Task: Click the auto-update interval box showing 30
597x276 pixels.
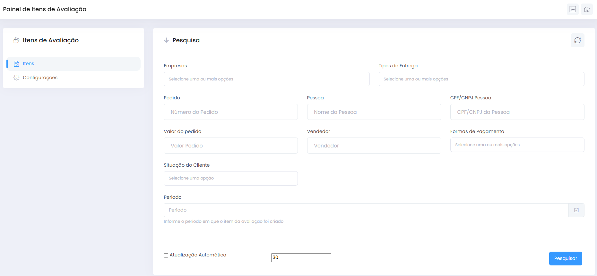Action: (301, 258)
